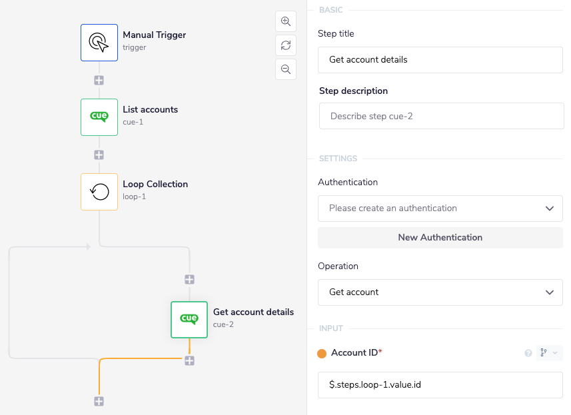This screenshot has height=415, width=571.
Task: Select the List accounts cue icon
Action: 99,117
